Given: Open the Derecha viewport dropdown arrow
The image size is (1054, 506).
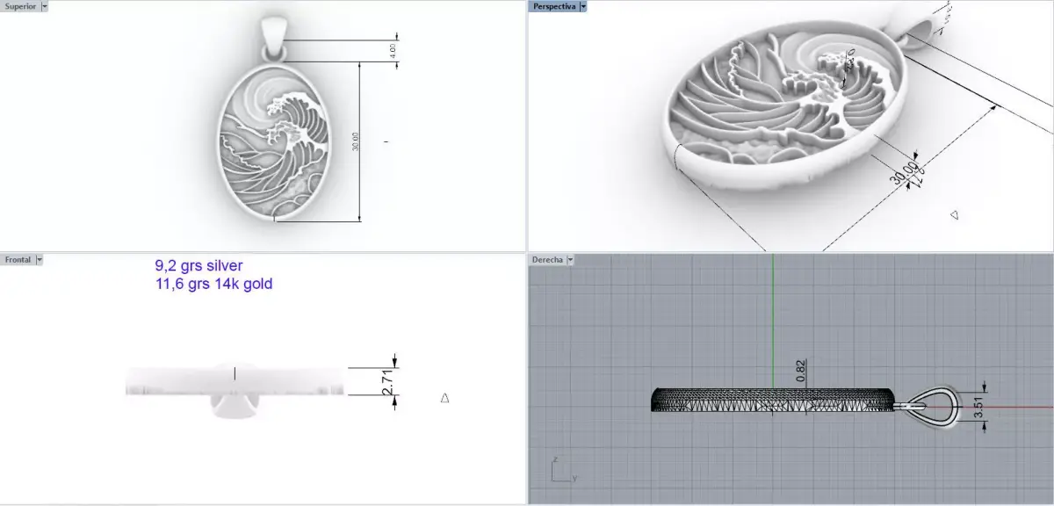Looking at the screenshot, I should point(570,260).
